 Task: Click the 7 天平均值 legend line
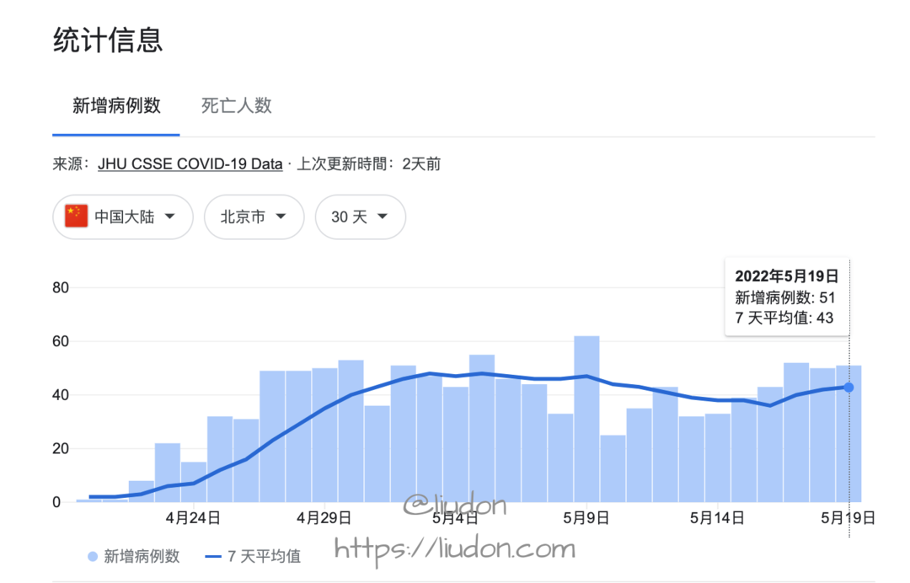click(x=213, y=557)
